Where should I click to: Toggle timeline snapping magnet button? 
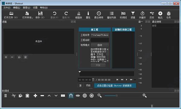pyautogui.click(x=71, y=96)
